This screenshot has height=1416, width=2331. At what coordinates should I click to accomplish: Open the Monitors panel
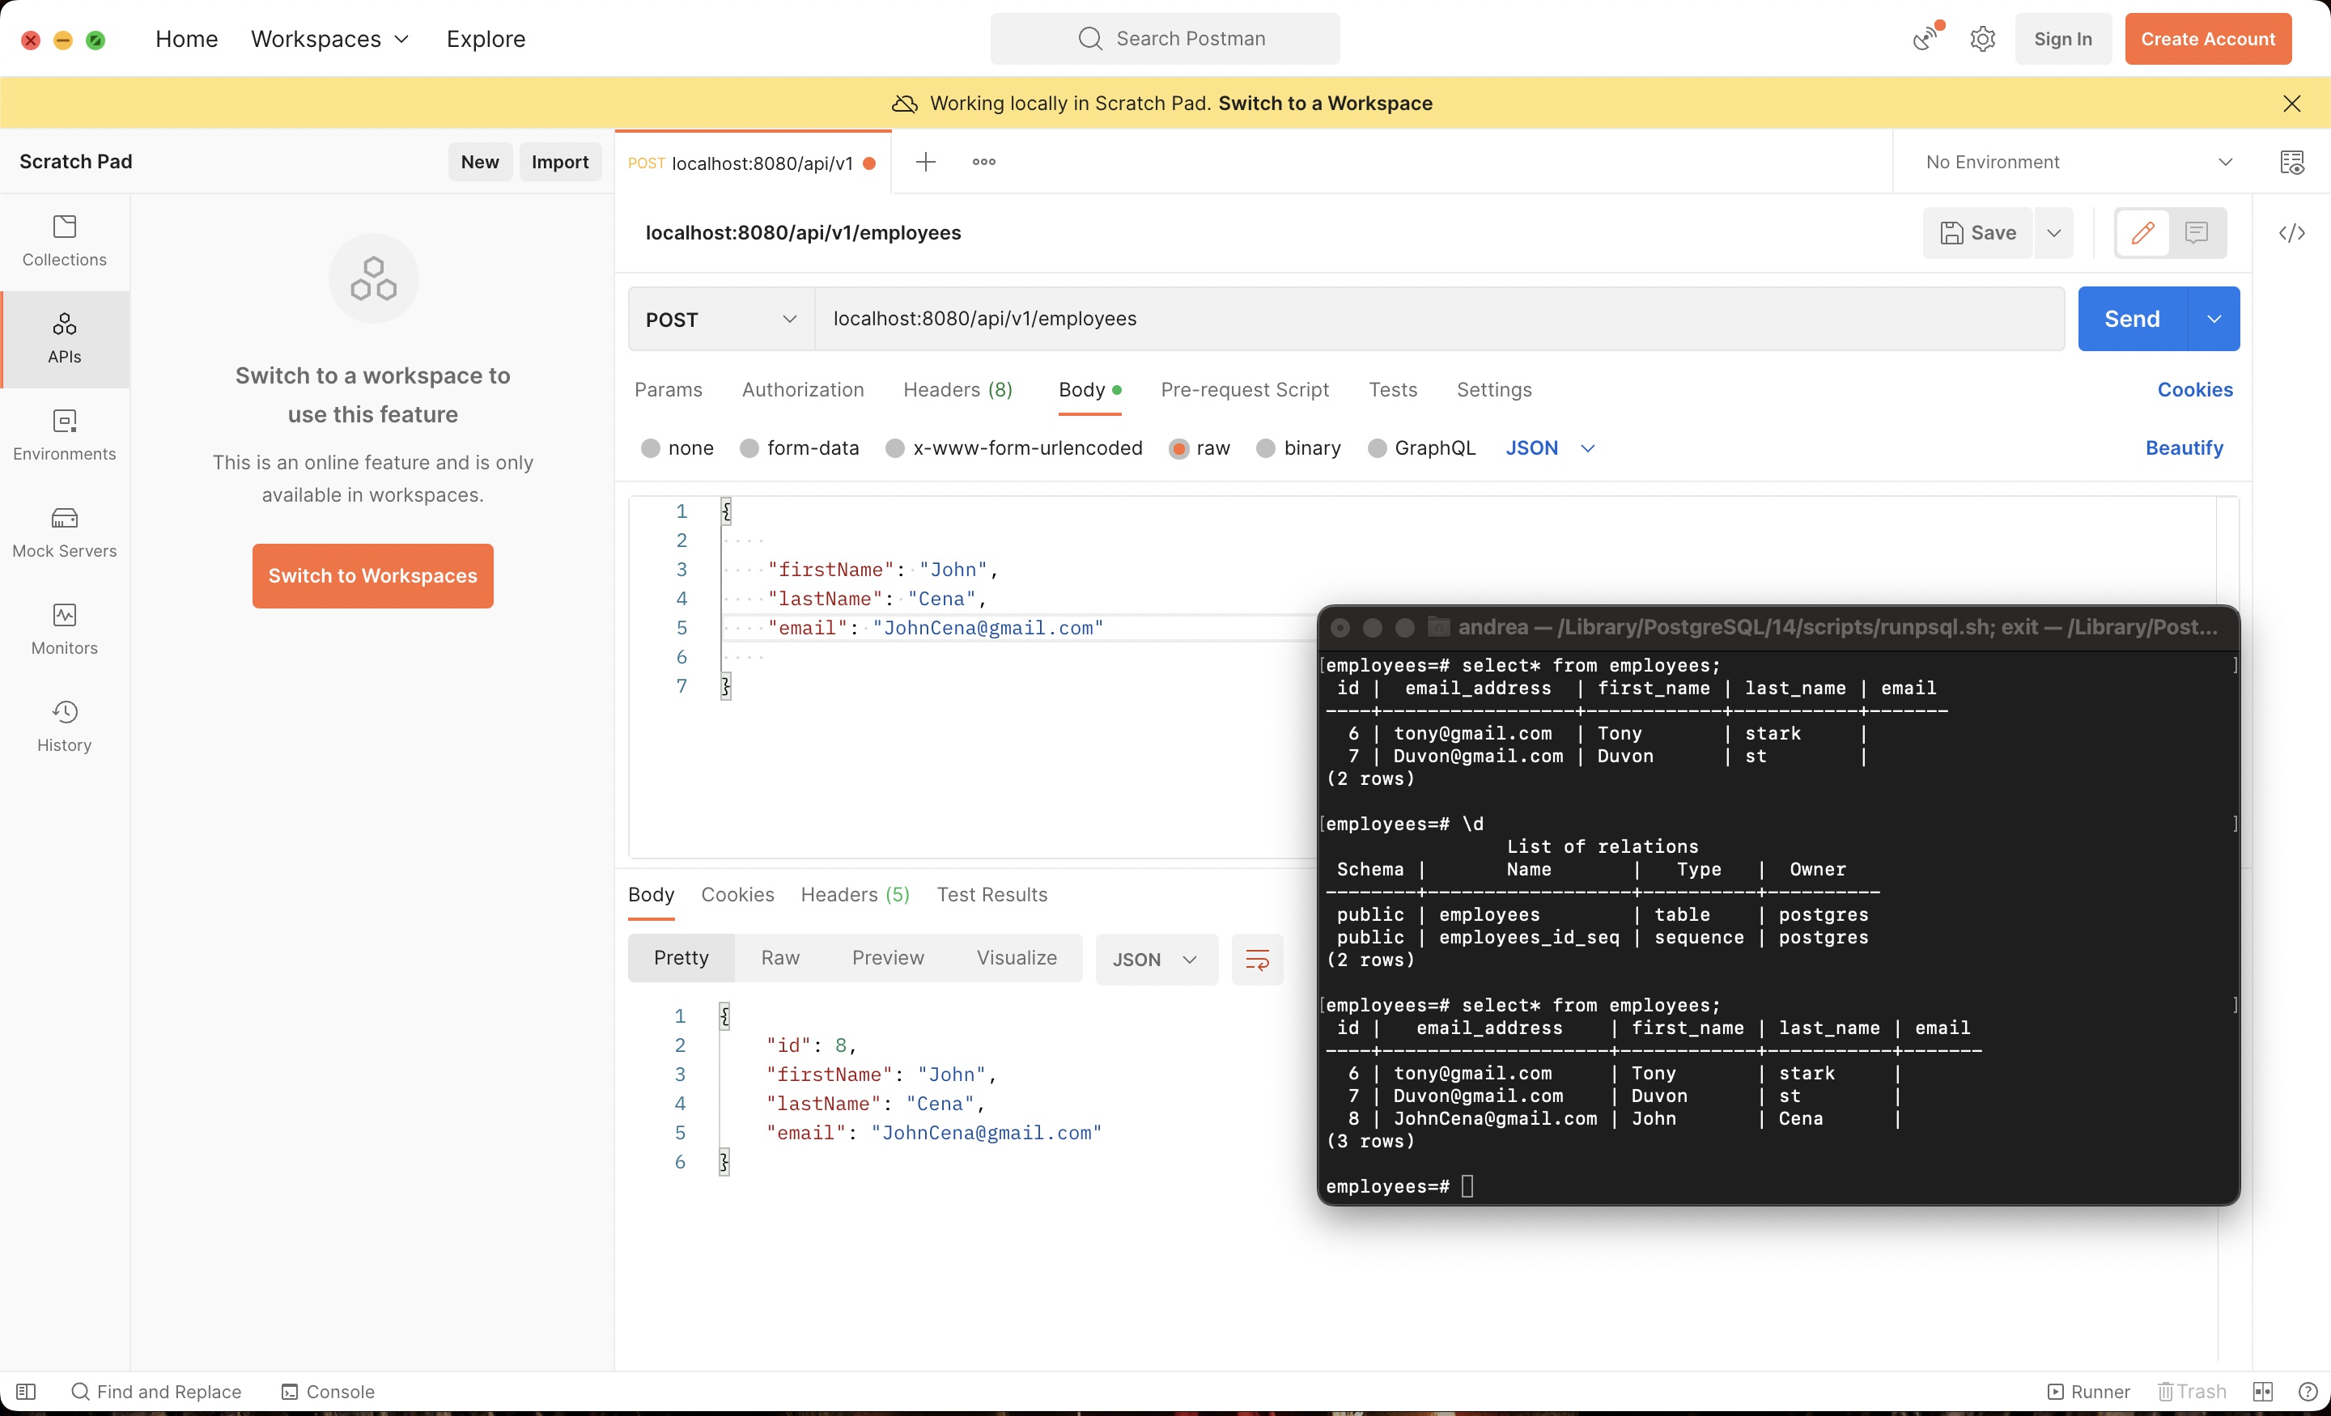(63, 628)
